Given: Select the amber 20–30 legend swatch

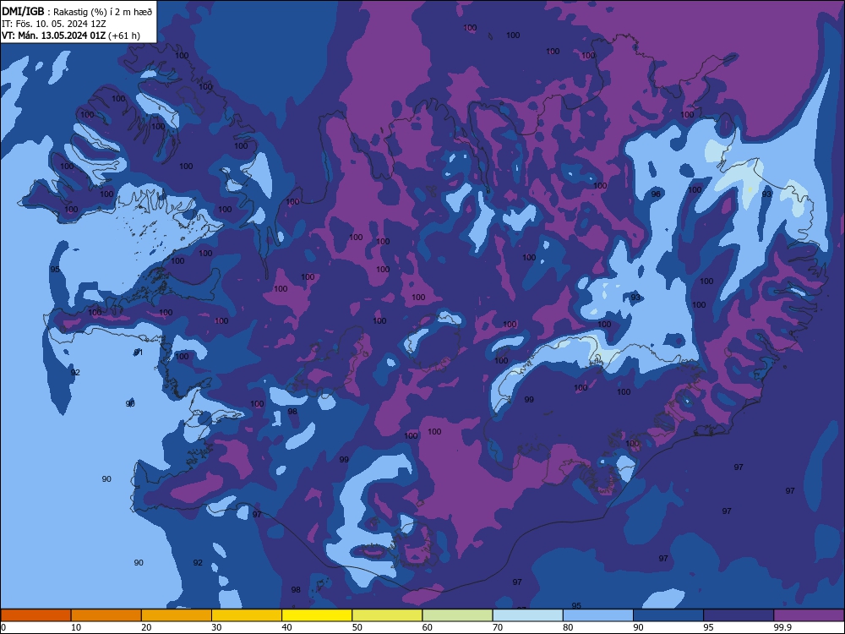Looking at the screenshot, I should [177, 615].
